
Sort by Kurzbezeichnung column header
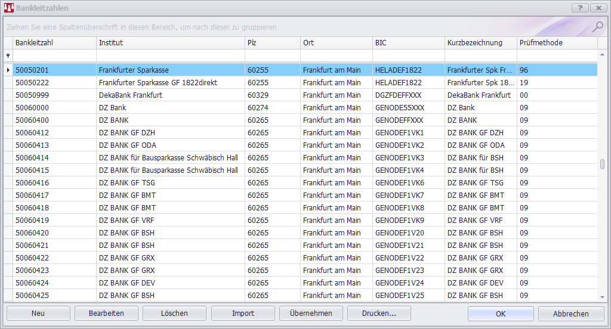click(481, 43)
